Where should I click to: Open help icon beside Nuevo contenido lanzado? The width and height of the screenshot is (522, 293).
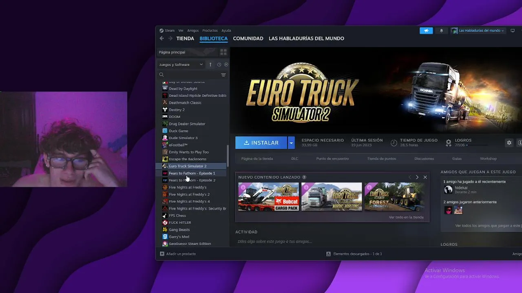(304, 177)
